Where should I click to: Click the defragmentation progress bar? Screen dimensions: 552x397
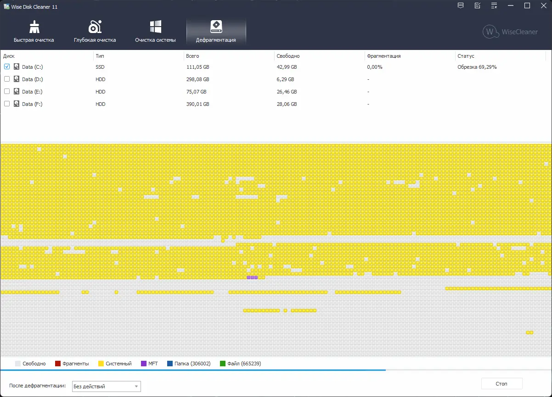point(276,369)
